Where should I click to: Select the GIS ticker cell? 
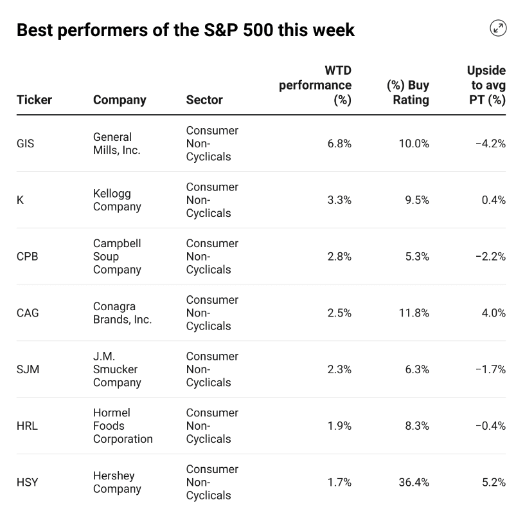tap(26, 143)
